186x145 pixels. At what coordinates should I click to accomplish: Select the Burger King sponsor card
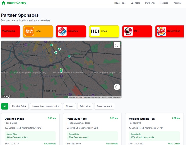[x=170, y=31]
